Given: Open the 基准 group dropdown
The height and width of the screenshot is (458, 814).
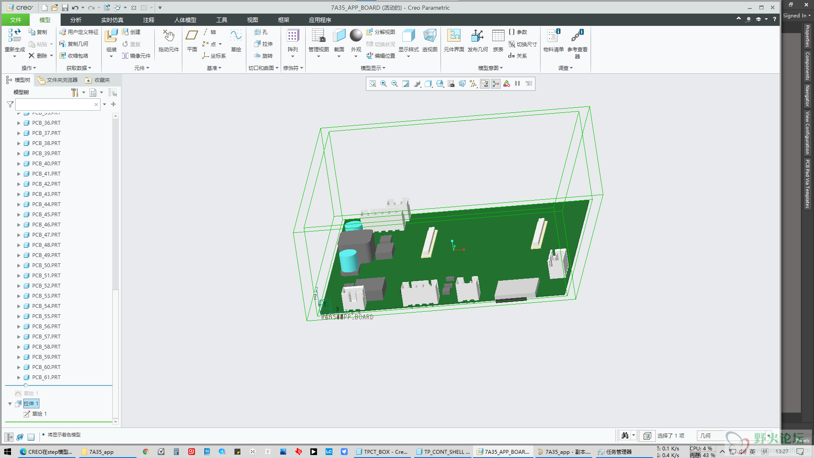Looking at the screenshot, I should click(x=214, y=68).
